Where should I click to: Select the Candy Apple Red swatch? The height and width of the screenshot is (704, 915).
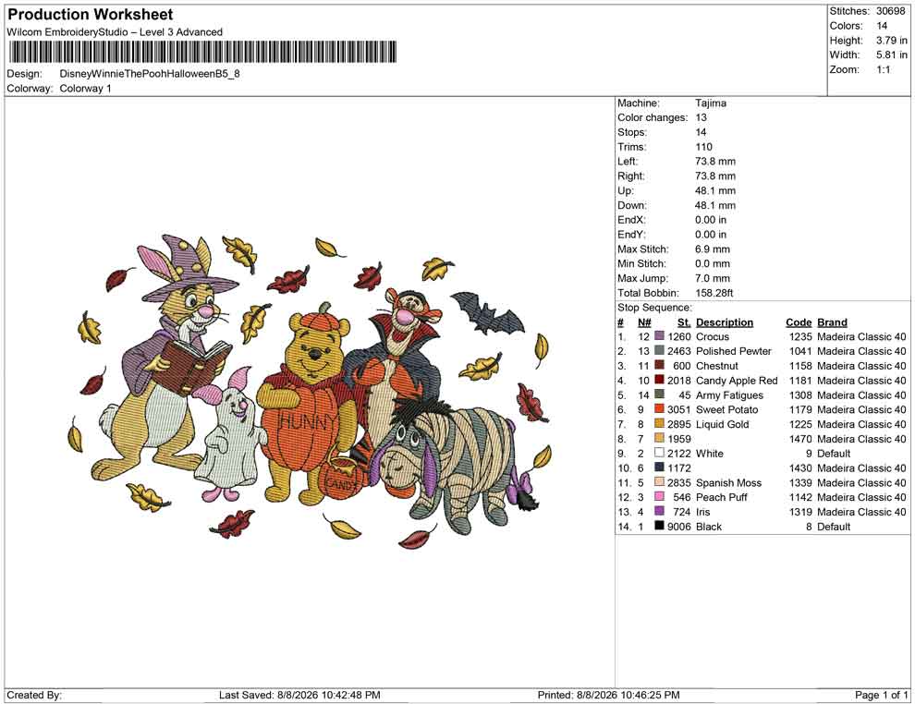pyautogui.click(x=659, y=380)
